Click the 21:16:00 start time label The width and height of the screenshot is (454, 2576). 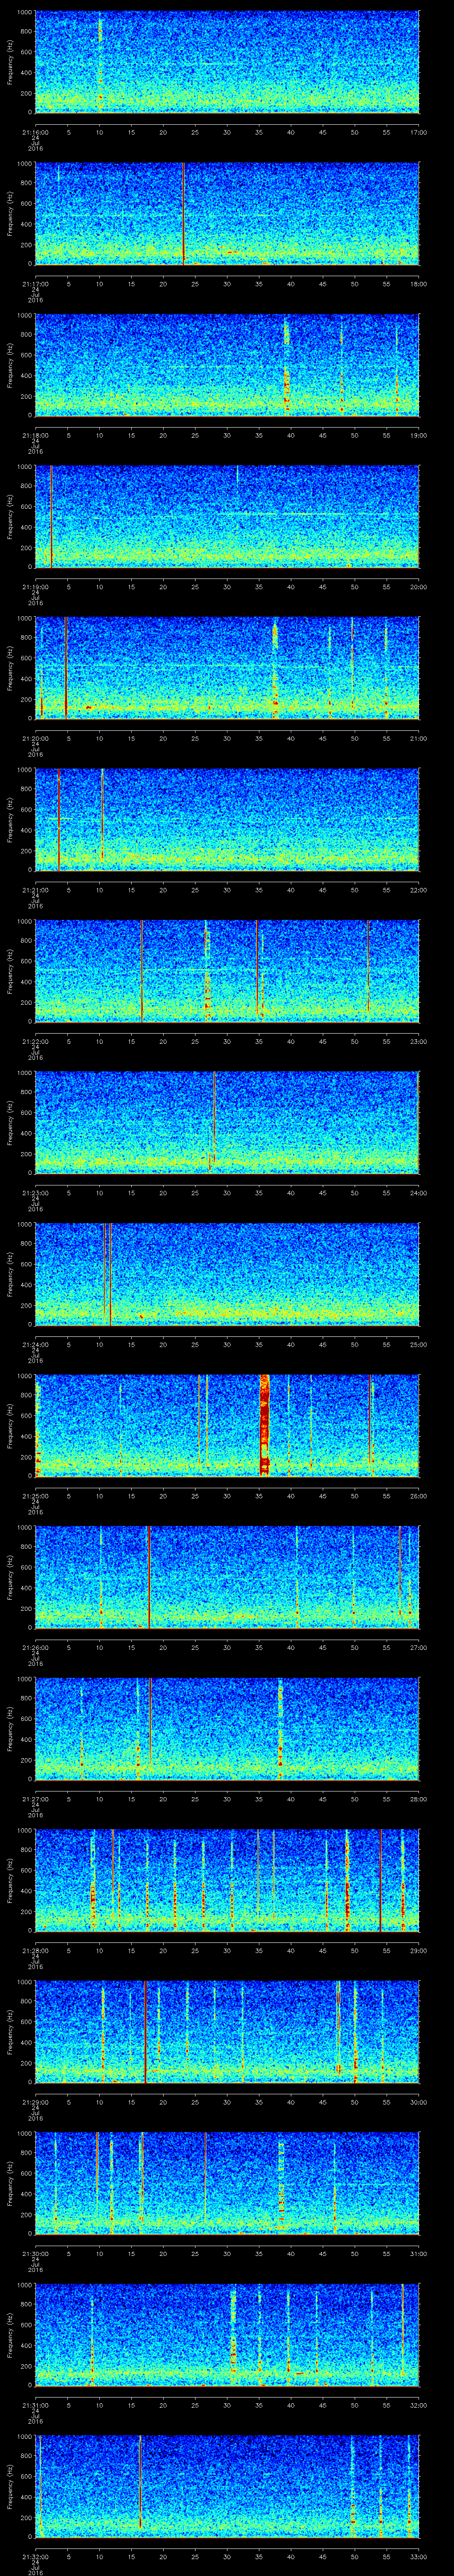(x=35, y=132)
